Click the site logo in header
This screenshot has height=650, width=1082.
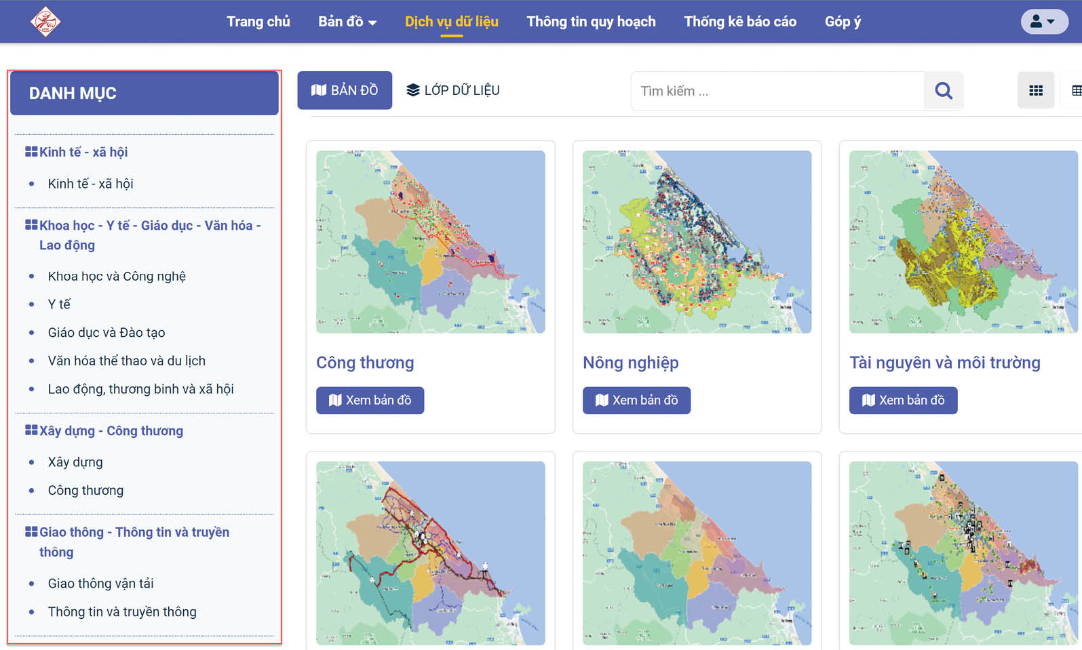click(x=45, y=22)
